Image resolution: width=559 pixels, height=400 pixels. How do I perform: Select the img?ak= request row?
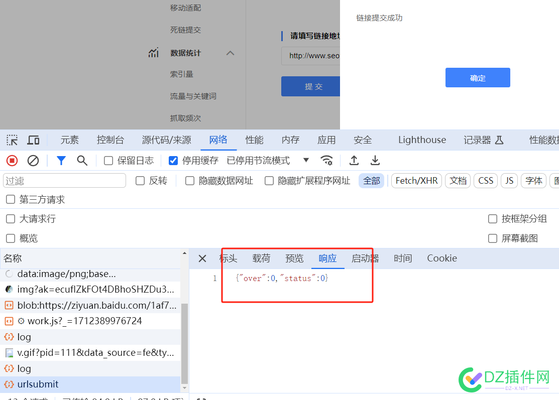click(x=90, y=289)
